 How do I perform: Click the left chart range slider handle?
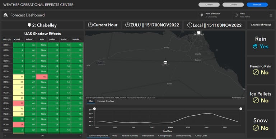click(94, 109)
